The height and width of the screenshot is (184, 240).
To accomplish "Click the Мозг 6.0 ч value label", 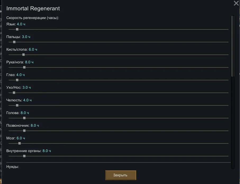I will [21, 138].
